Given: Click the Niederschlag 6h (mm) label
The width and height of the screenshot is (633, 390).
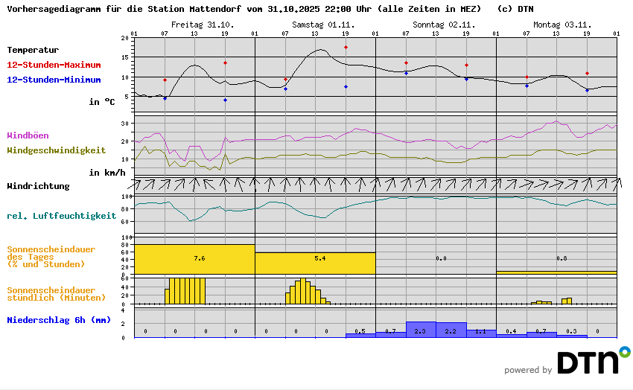Looking at the screenshot, I should (58, 321).
